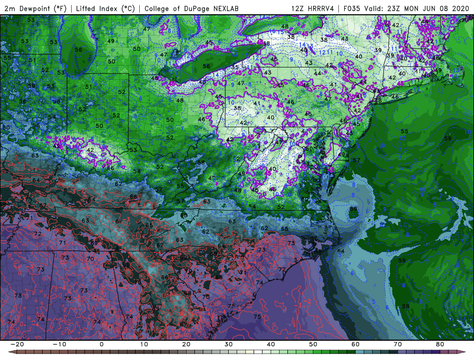Click the dewpoint value 35 on the map
The width and height of the screenshot is (474, 355).
point(235,67)
